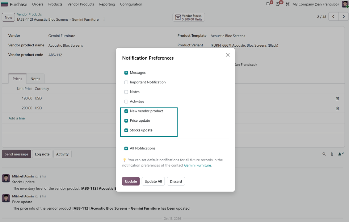The image size is (349, 222).
Task: Click Mitchell Admin avatar on Stocks update message
Action: tap(6, 178)
